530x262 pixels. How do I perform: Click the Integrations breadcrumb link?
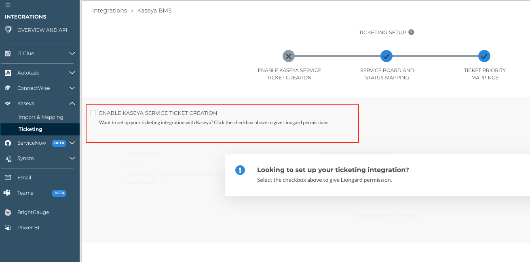[x=110, y=11]
